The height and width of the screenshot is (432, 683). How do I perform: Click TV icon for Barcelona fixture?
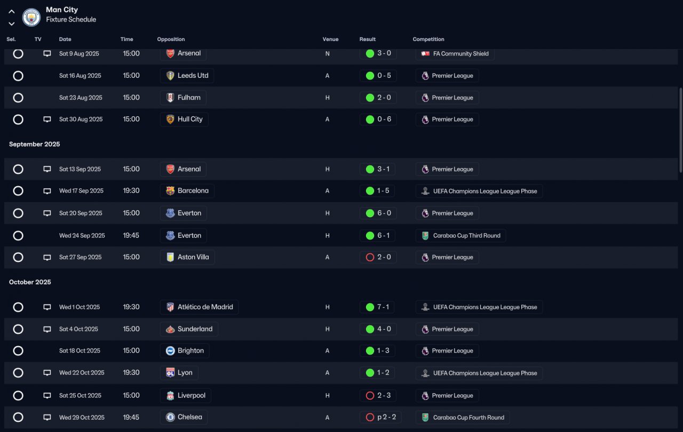47,191
